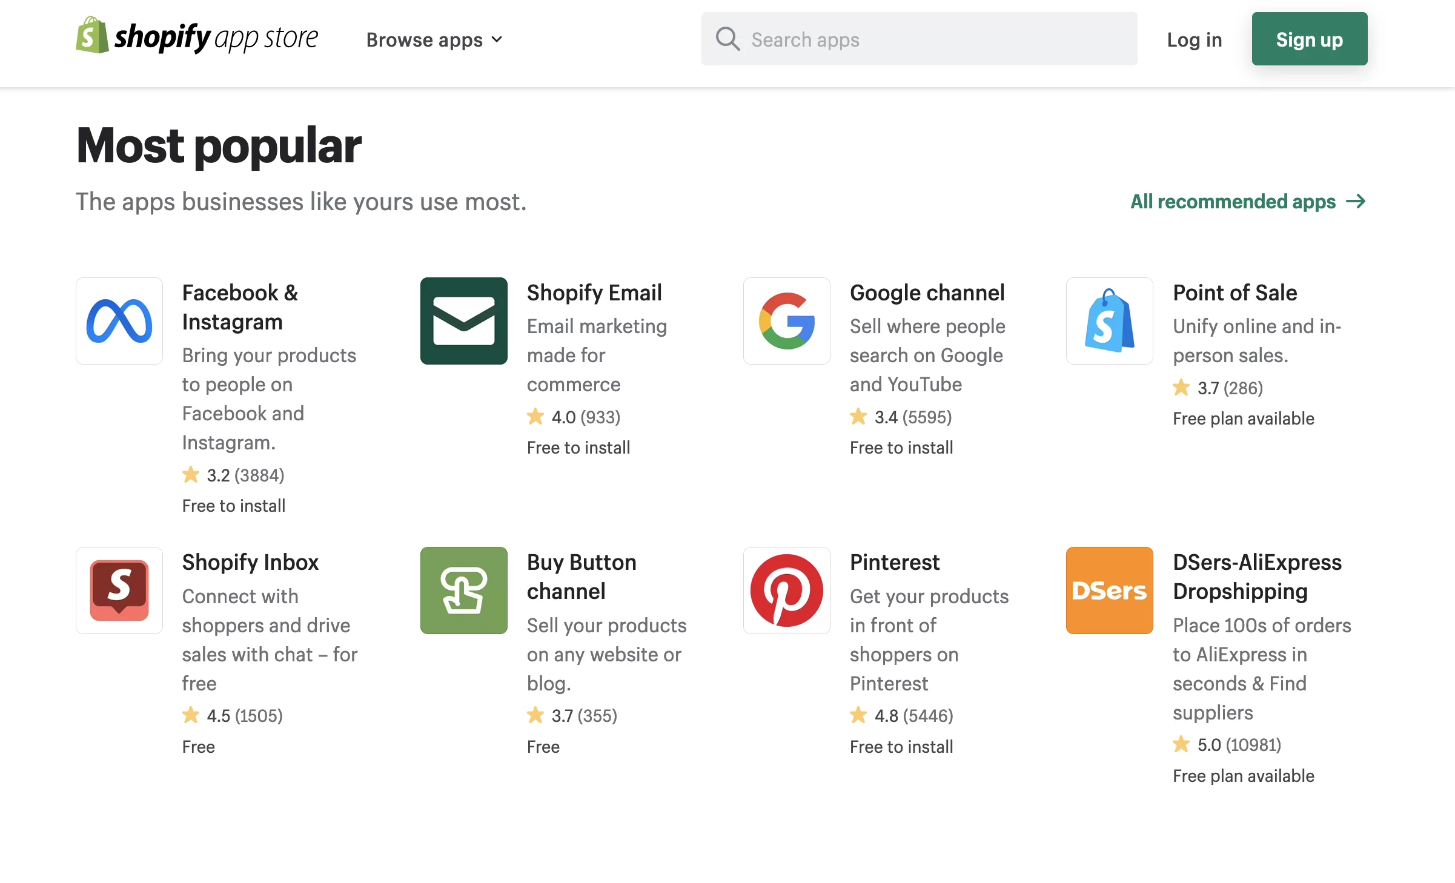Screen dimensions: 1455x883
Task: Click the star beside Pinterest's 4.8 rating
Action: [858, 715]
